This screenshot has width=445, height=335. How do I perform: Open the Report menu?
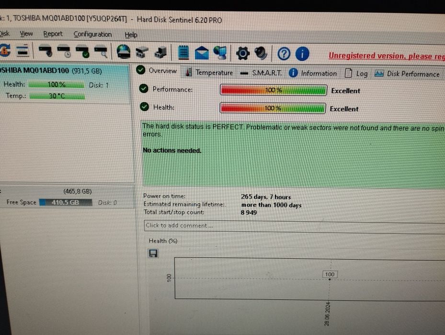tap(53, 34)
